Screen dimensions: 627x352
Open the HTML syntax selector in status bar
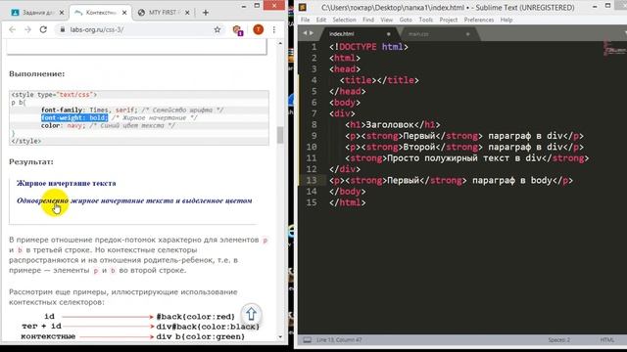606,340
